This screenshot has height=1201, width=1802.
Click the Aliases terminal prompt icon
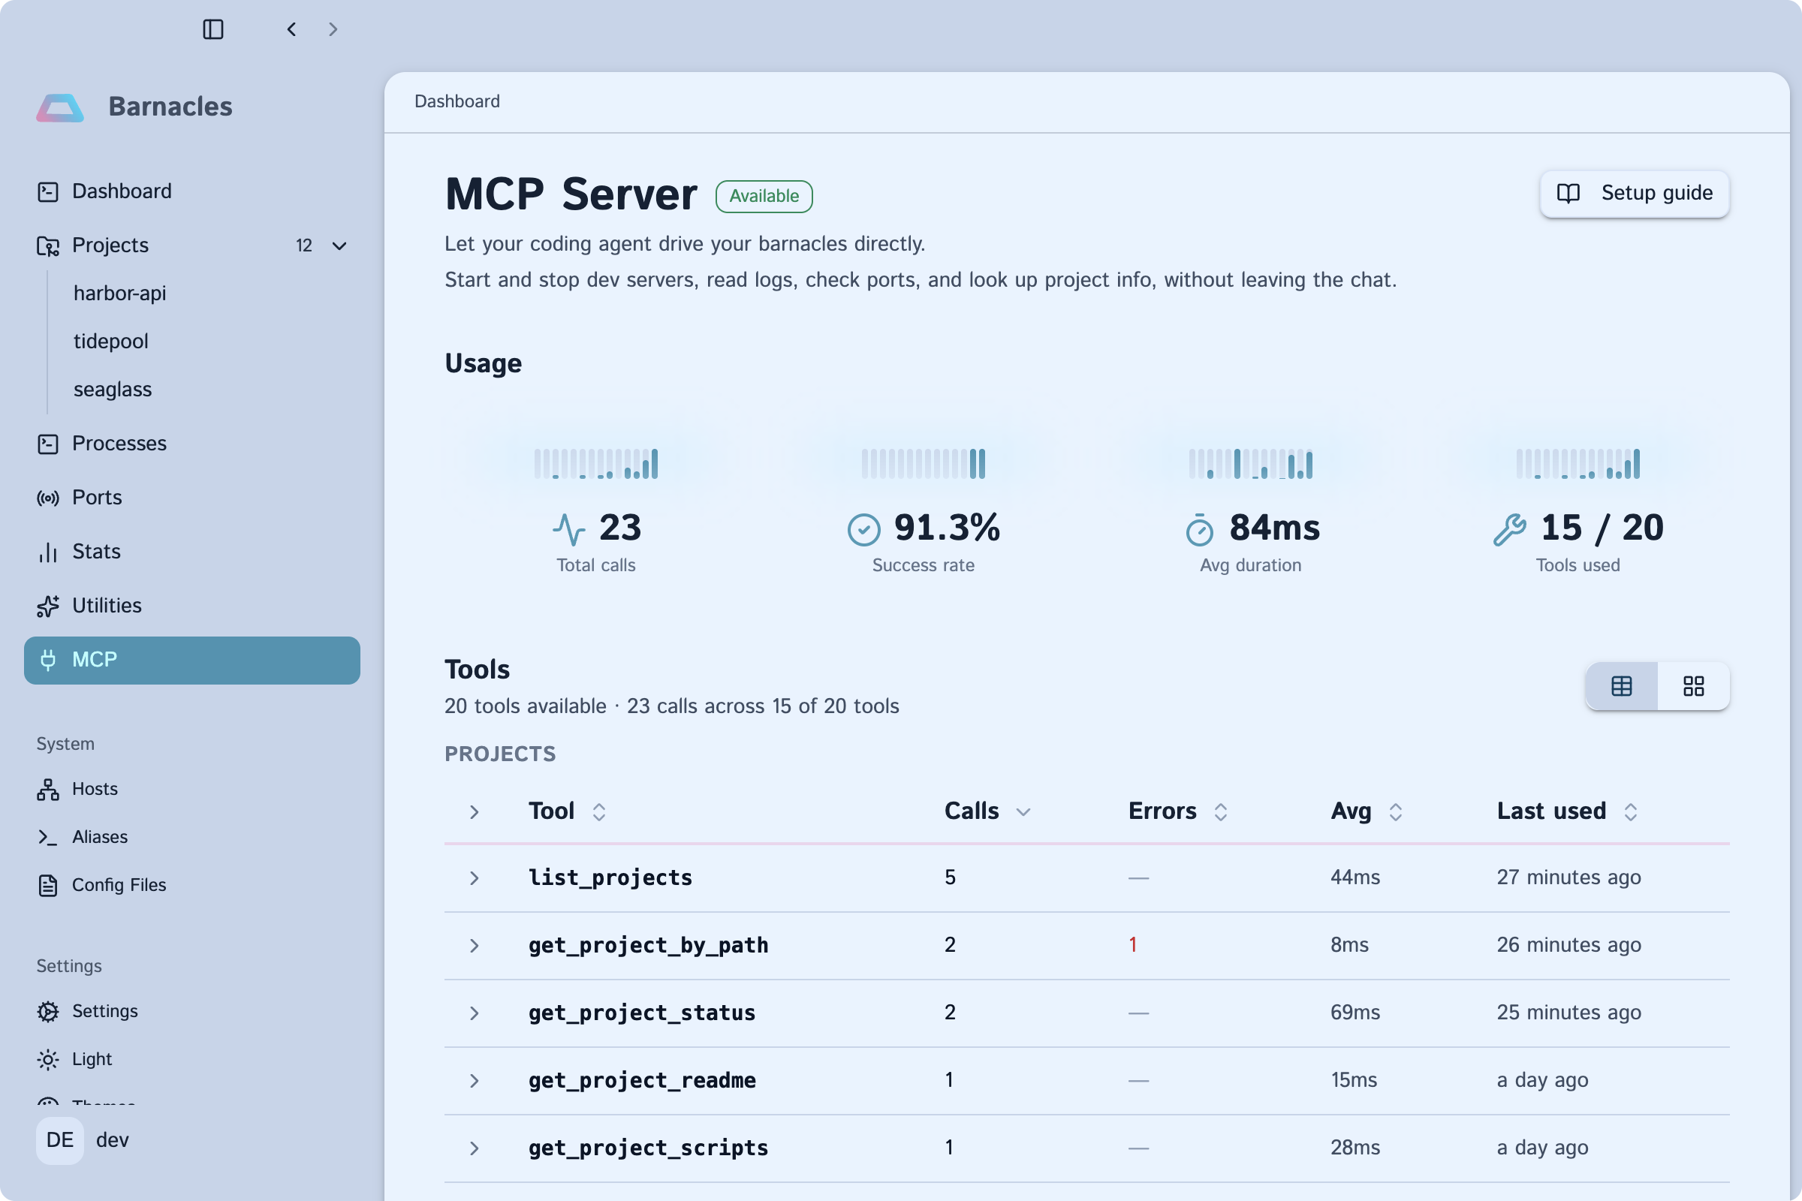[48, 837]
